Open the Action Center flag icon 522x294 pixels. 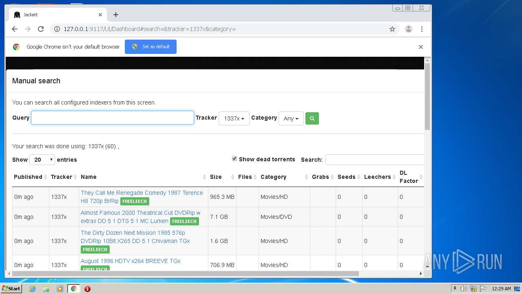484,289
